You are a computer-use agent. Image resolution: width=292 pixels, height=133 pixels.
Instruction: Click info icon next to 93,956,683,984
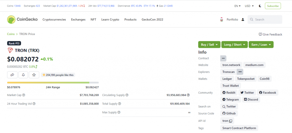tap(188, 95)
